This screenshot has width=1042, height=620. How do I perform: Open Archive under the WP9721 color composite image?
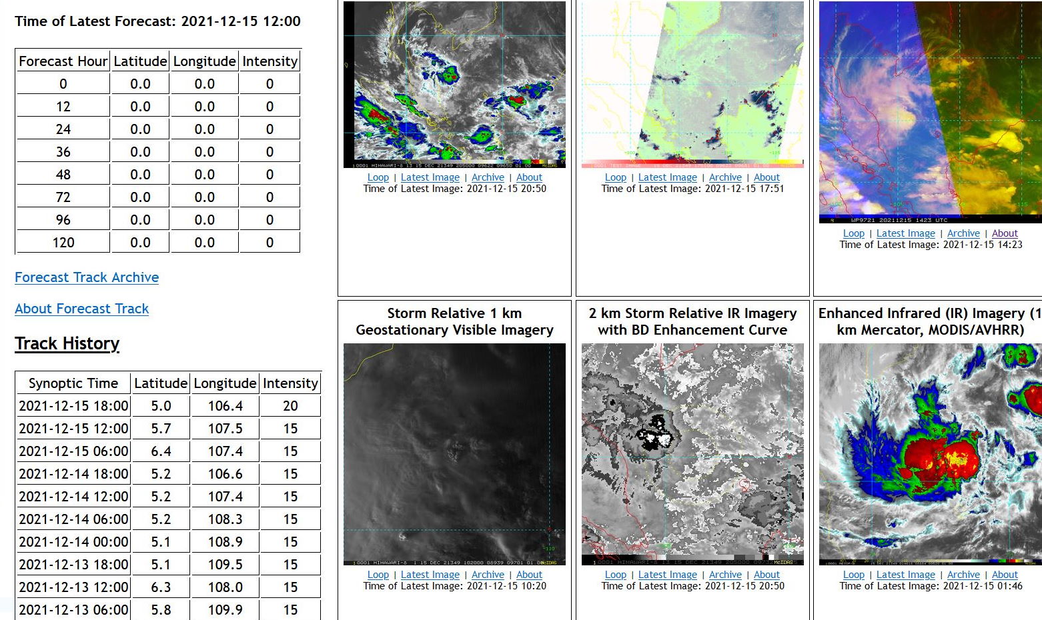click(x=963, y=233)
